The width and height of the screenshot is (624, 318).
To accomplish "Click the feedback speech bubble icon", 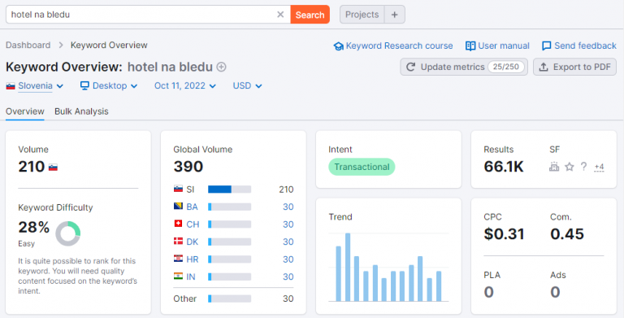I will click(x=547, y=46).
